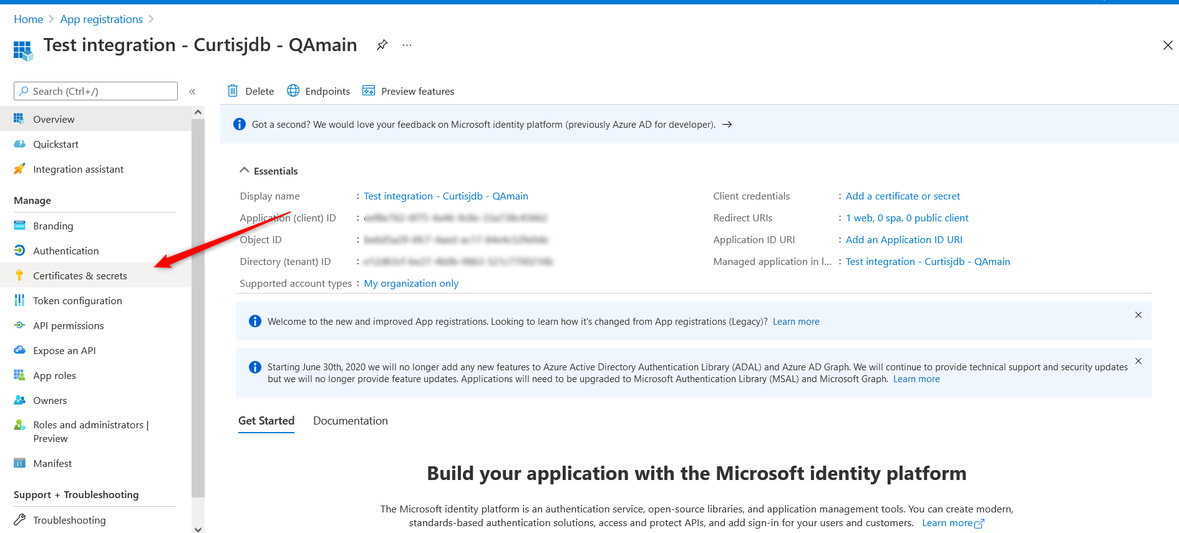Click sidebar scroll down arrow
The width and height of the screenshot is (1179, 533).
coord(198,529)
